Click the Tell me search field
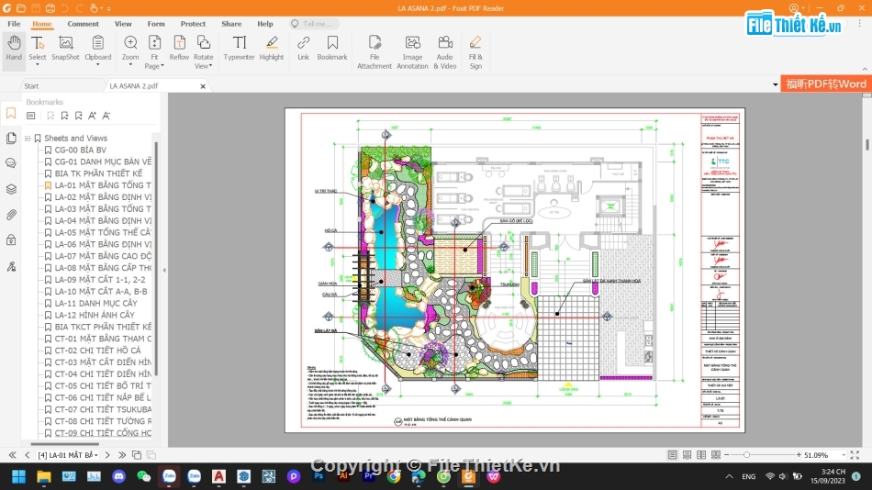The height and width of the screenshot is (490, 872). (x=314, y=24)
